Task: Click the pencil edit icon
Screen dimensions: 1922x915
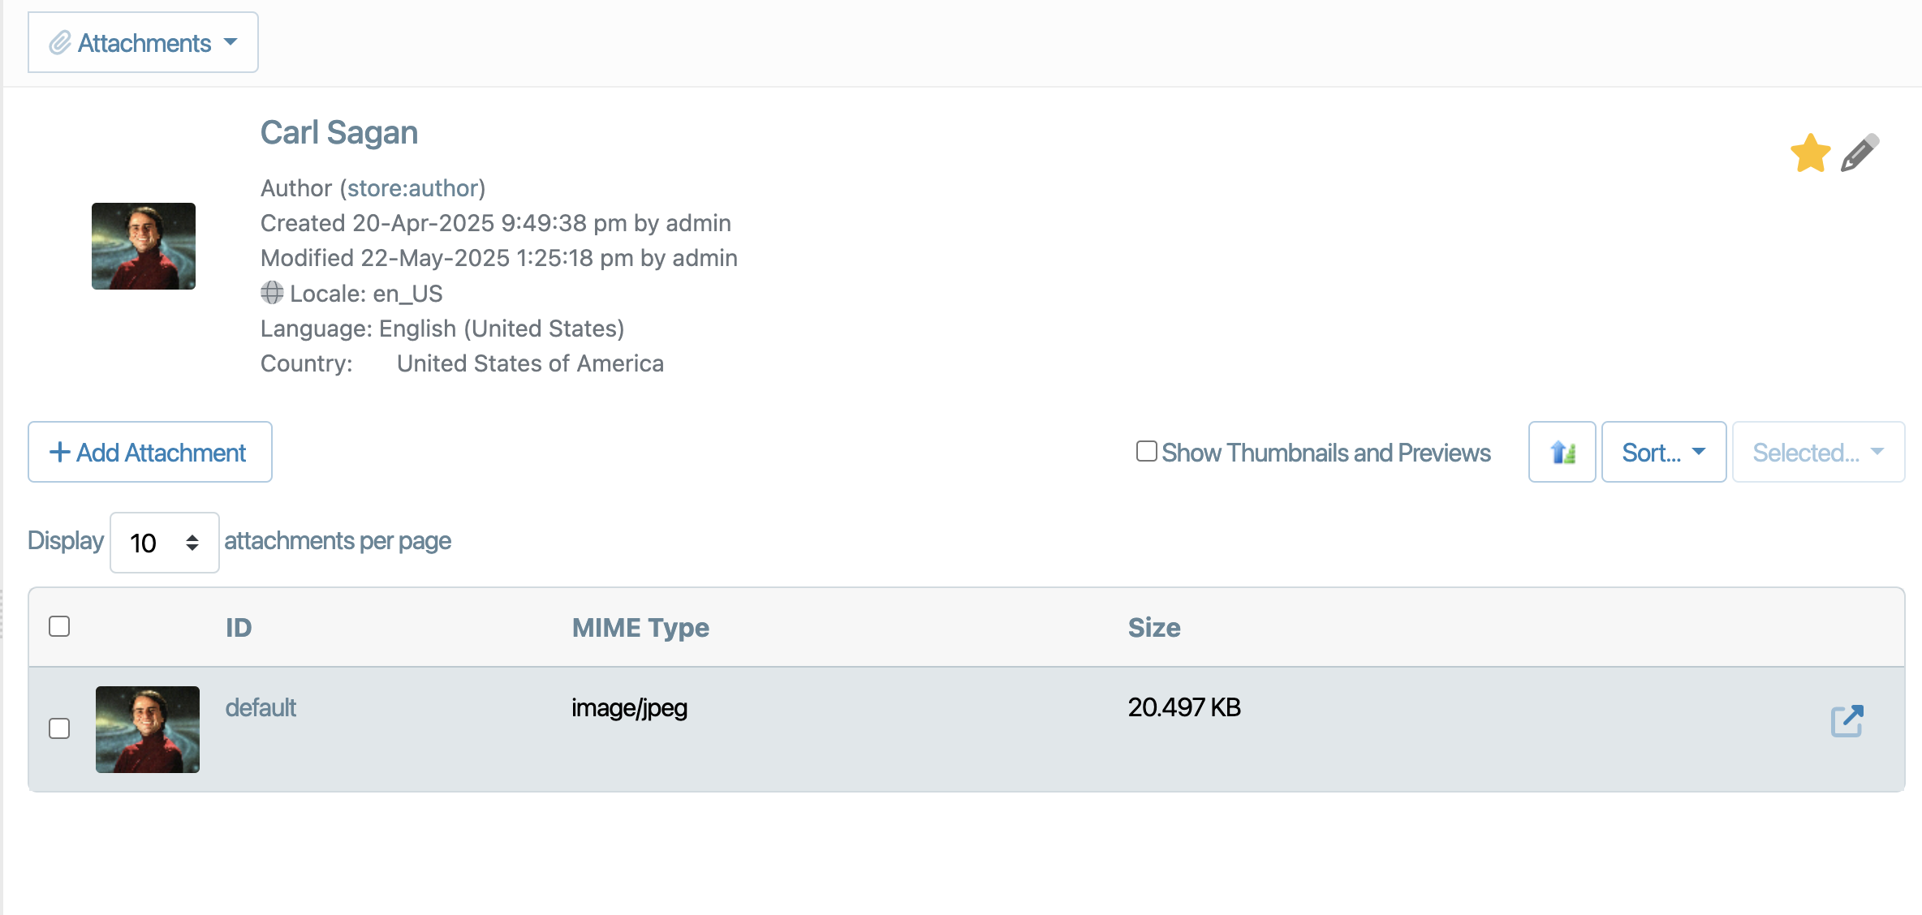Action: tap(1860, 152)
